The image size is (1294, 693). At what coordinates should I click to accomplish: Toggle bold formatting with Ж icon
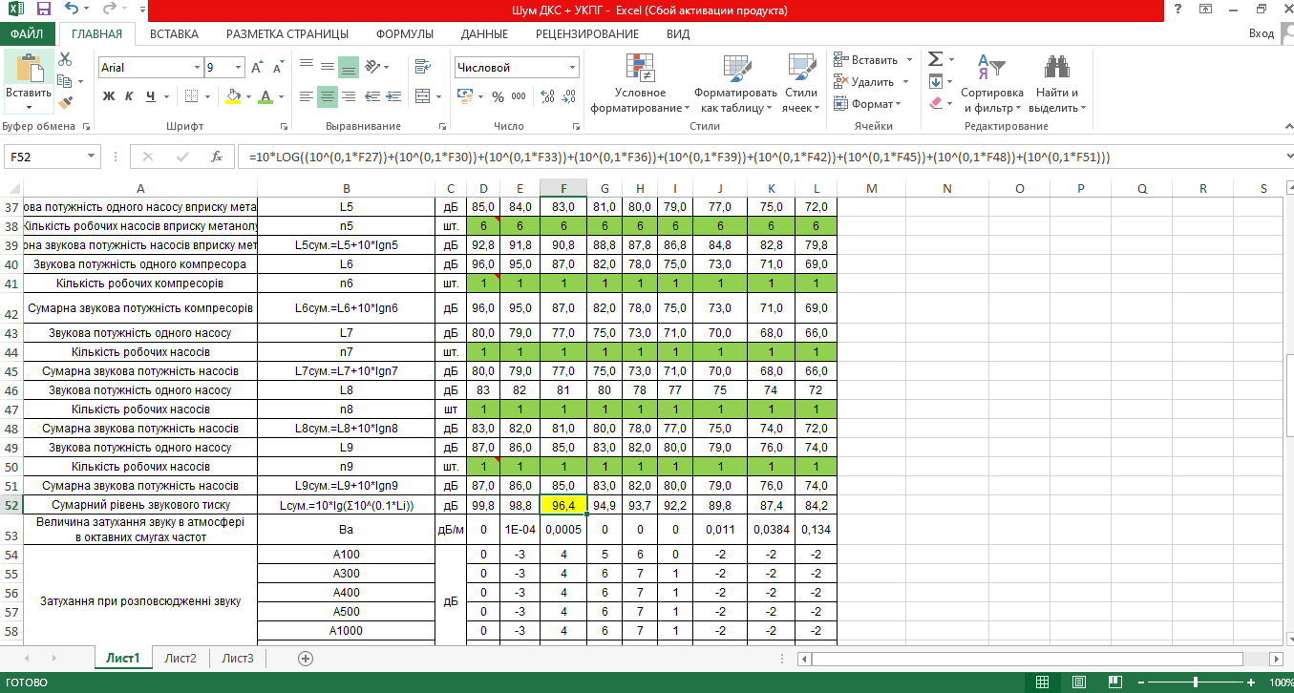click(107, 98)
